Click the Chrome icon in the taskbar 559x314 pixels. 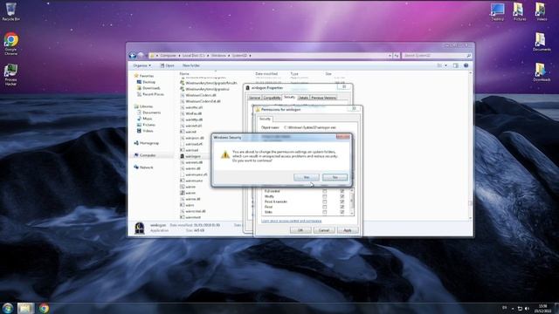[x=44, y=308]
